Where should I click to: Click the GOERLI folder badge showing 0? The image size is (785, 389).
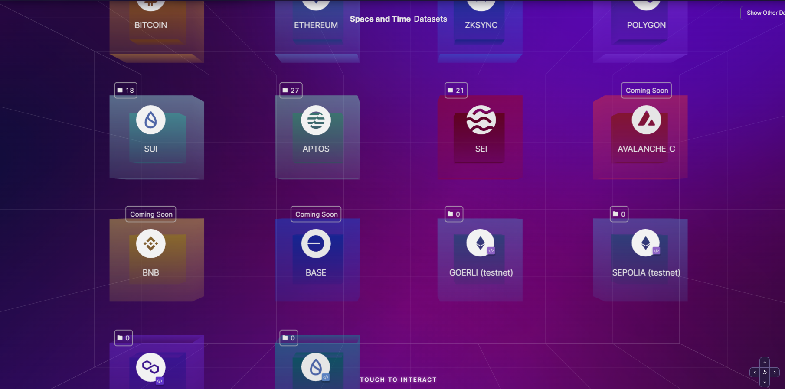[454, 214]
